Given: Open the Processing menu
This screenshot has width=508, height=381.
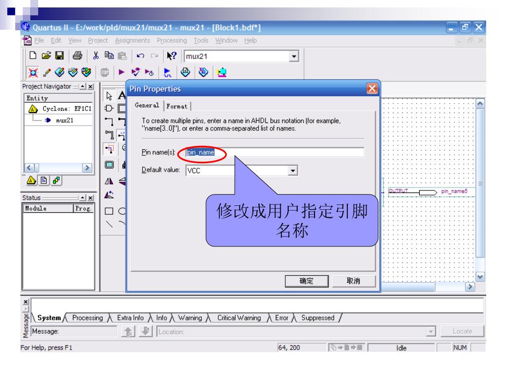Looking at the screenshot, I should click(172, 41).
